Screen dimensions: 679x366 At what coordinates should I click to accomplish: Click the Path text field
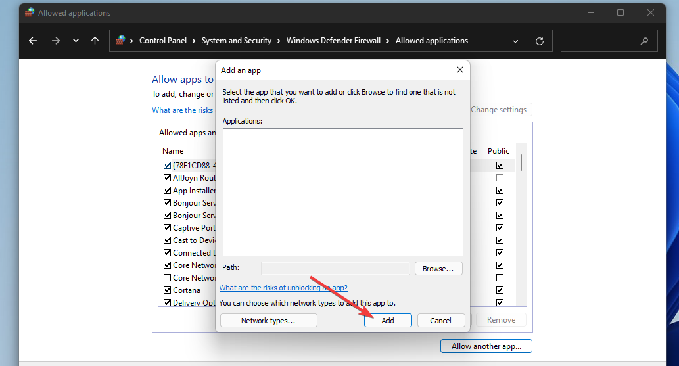pos(336,269)
